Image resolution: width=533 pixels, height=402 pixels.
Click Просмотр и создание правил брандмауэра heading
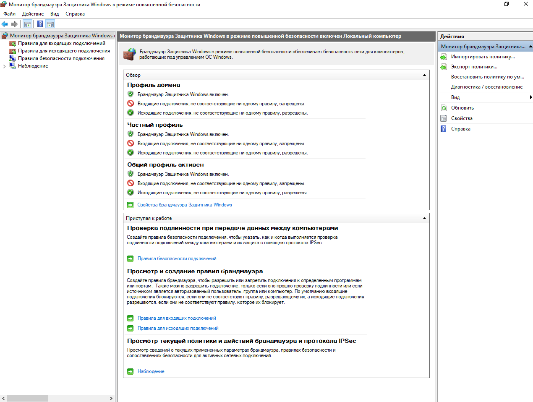(195, 271)
